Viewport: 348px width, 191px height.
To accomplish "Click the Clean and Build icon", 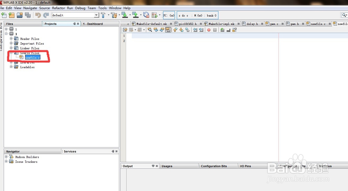I will [x=114, y=15].
